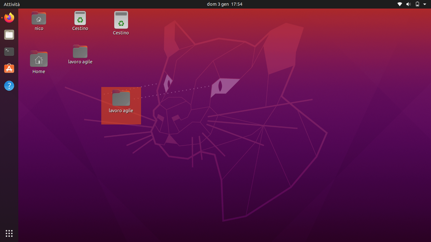Open the Help application from the dock
The height and width of the screenshot is (242, 431).
click(x=9, y=86)
